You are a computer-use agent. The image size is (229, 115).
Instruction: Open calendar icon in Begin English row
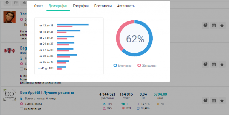click(x=214, y=64)
